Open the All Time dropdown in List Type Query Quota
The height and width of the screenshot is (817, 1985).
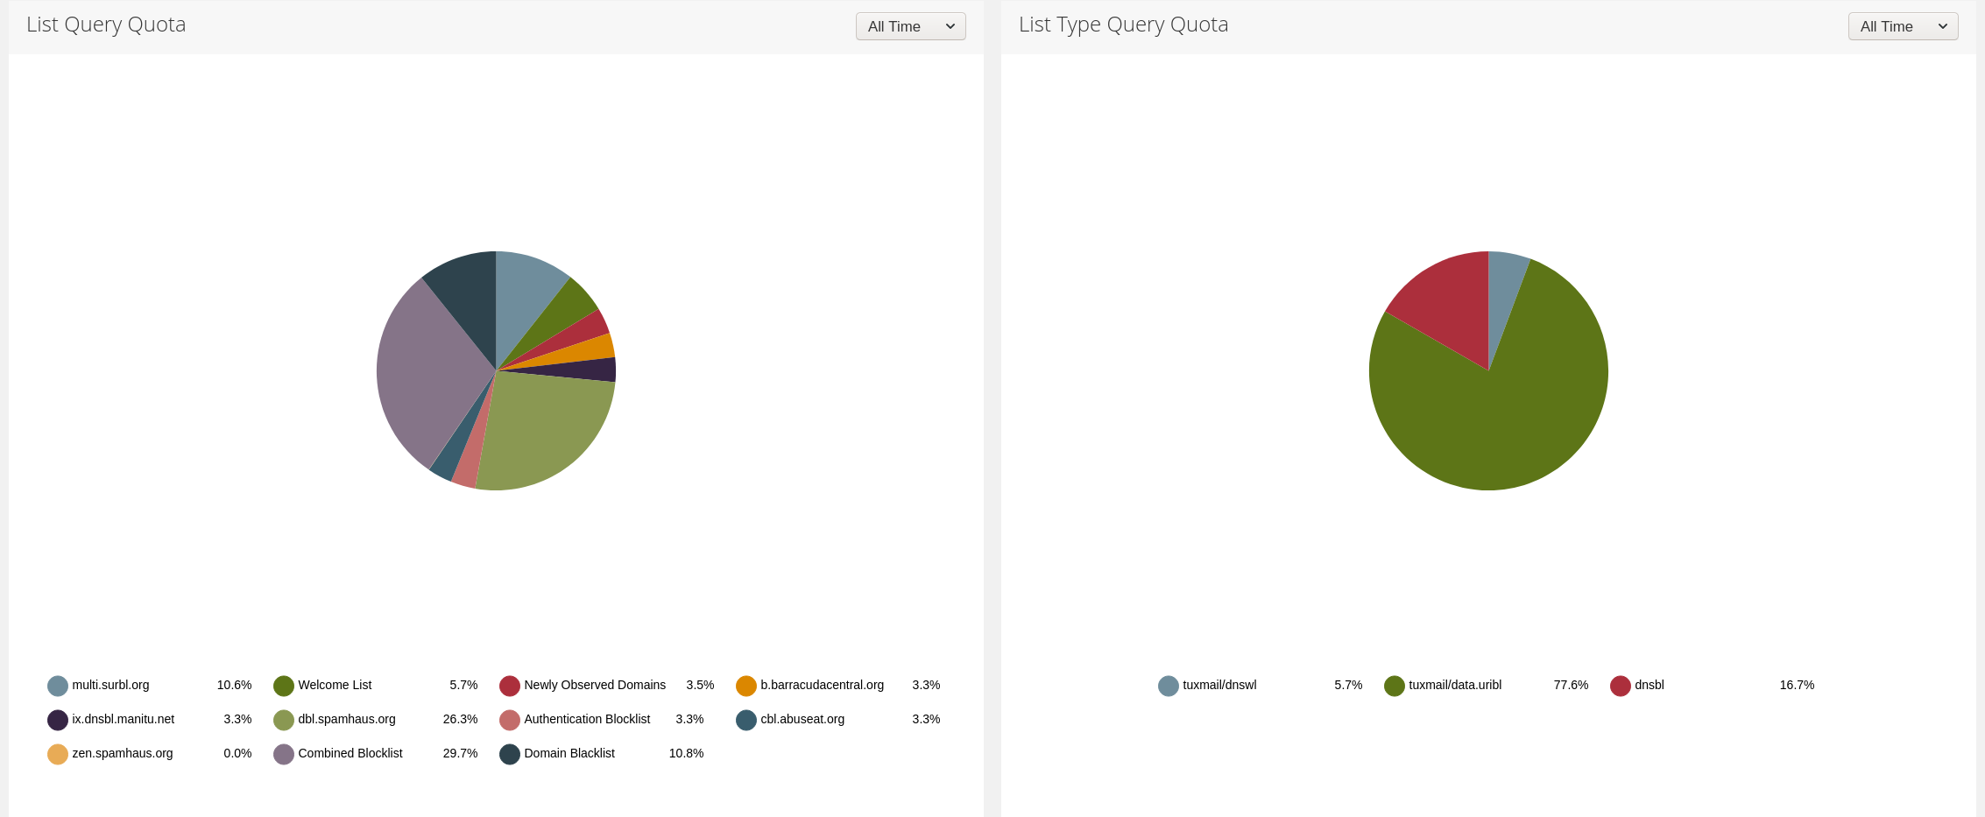(1903, 26)
